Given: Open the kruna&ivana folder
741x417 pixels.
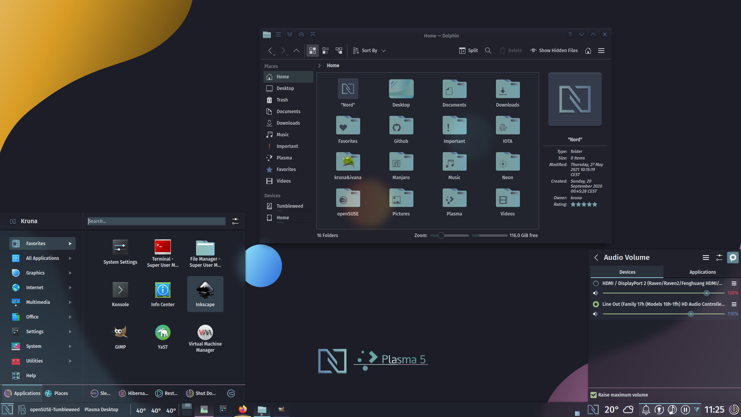Looking at the screenshot, I should click(348, 166).
